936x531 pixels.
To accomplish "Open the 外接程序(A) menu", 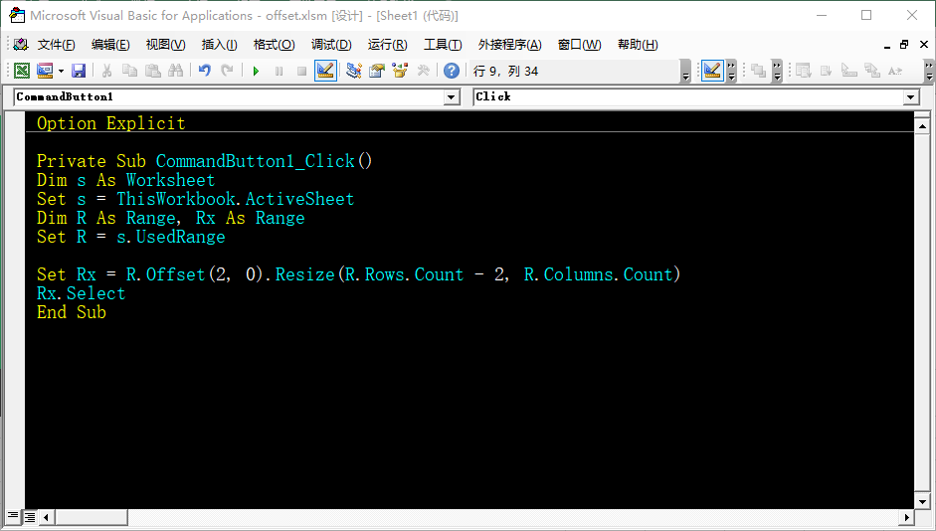I will [x=510, y=45].
